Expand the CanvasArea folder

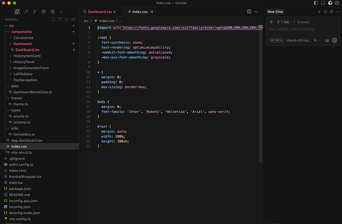click(23, 38)
